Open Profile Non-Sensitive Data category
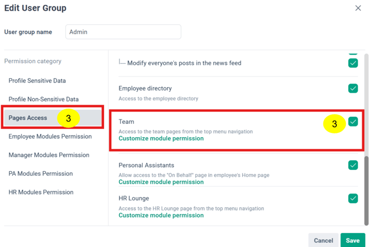The height and width of the screenshot is (247, 369). click(43, 99)
